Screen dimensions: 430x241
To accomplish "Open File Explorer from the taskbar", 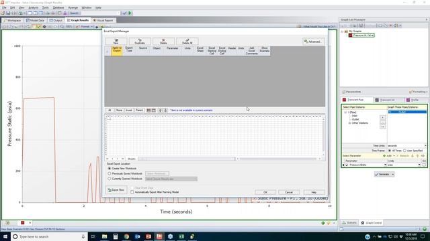I will [x=105, y=236].
